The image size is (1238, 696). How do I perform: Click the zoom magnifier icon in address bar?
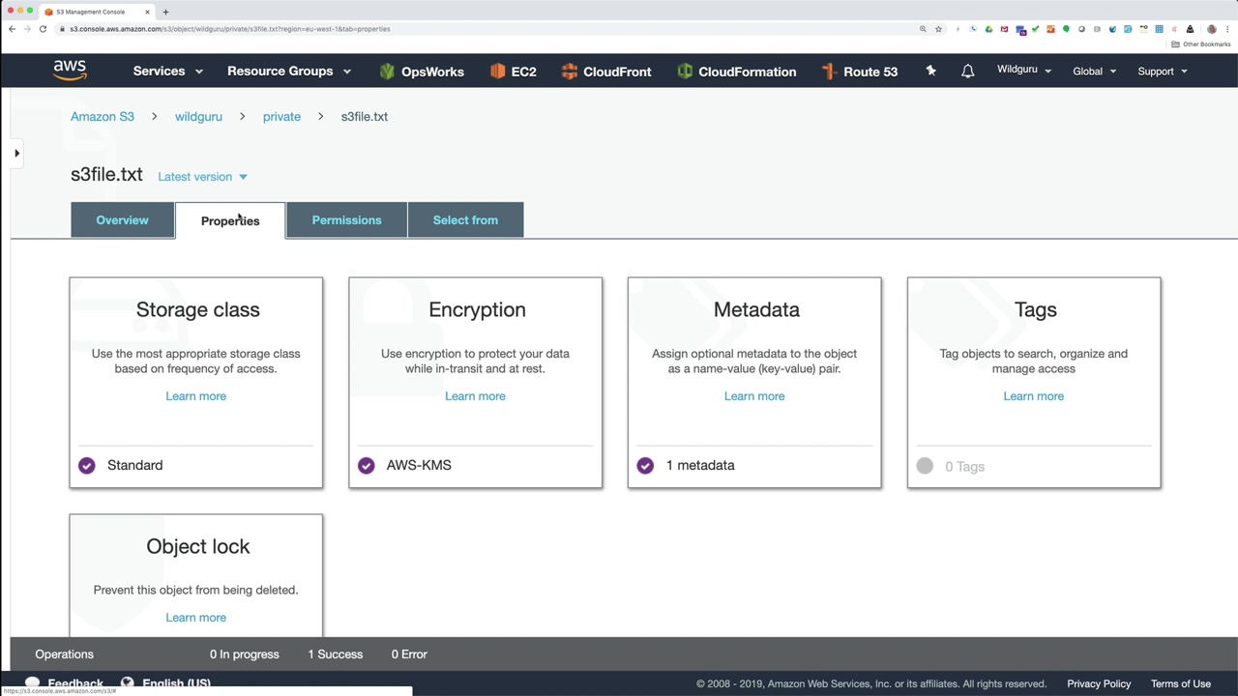coord(923,29)
